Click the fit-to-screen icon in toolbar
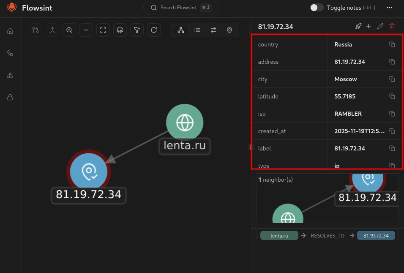This screenshot has height=273, width=404. [103, 30]
